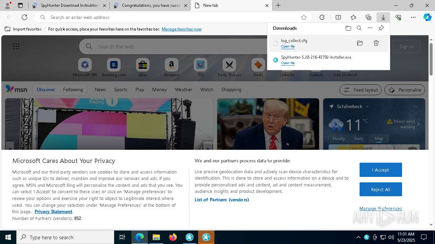Show log_collect.cfg in folder

pyautogui.click(x=360, y=43)
